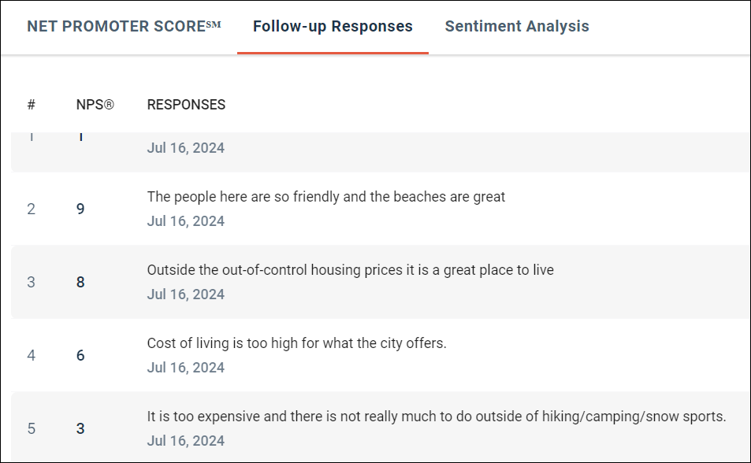Click NPS score 9 in row 2
The image size is (751, 463).
(80, 209)
